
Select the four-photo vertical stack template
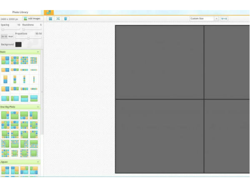click(x=24, y=79)
